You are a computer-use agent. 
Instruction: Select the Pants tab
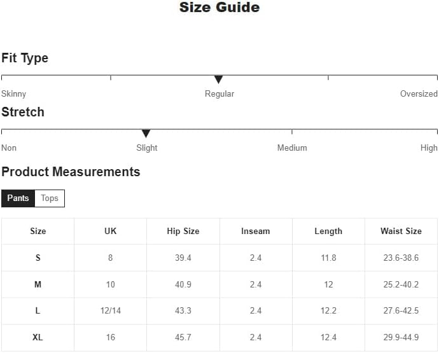point(18,198)
